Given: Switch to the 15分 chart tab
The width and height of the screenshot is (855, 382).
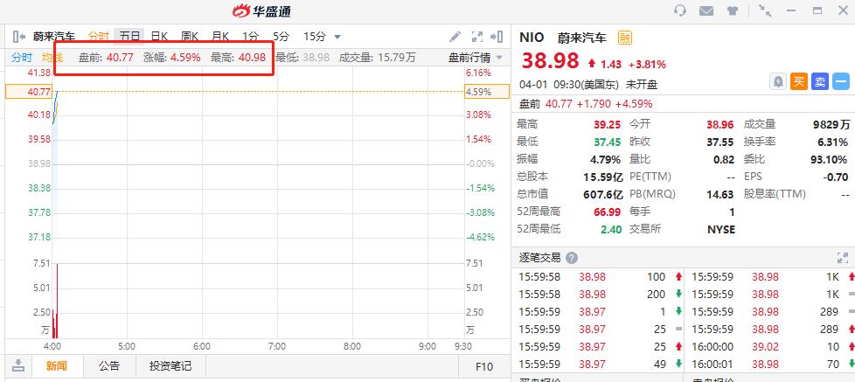Looking at the screenshot, I should tap(315, 37).
